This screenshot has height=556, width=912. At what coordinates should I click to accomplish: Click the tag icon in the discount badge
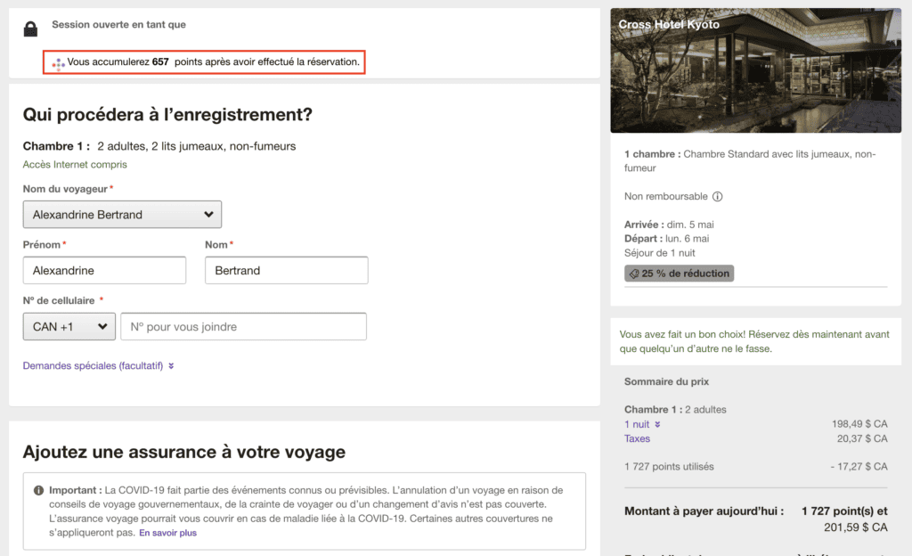click(x=634, y=274)
